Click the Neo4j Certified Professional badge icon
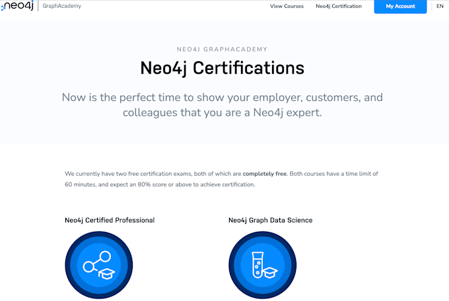Viewport: 449px width, 301px height. [99, 265]
